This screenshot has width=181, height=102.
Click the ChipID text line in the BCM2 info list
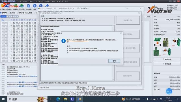[x=50, y=26]
